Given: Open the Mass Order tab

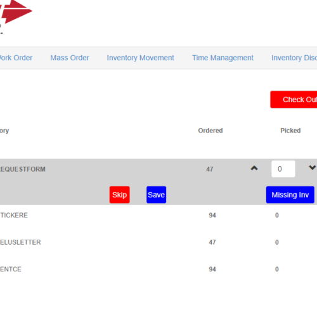Looking at the screenshot, I should 70,58.
